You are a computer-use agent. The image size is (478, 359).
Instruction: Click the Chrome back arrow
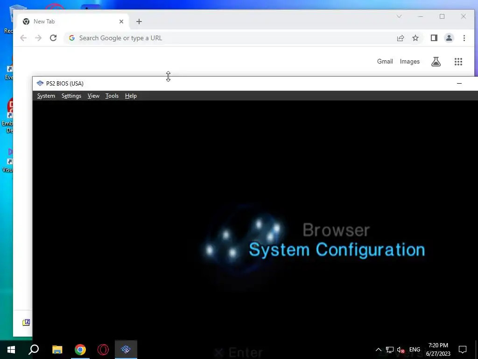tap(23, 38)
